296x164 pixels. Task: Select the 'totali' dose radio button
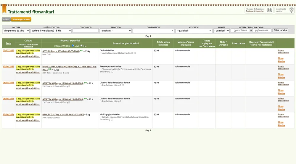(73, 46)
